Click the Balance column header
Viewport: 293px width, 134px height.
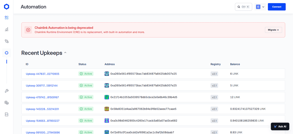(235, 64)
